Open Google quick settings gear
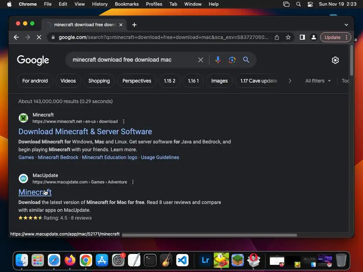 coord(335,60)
